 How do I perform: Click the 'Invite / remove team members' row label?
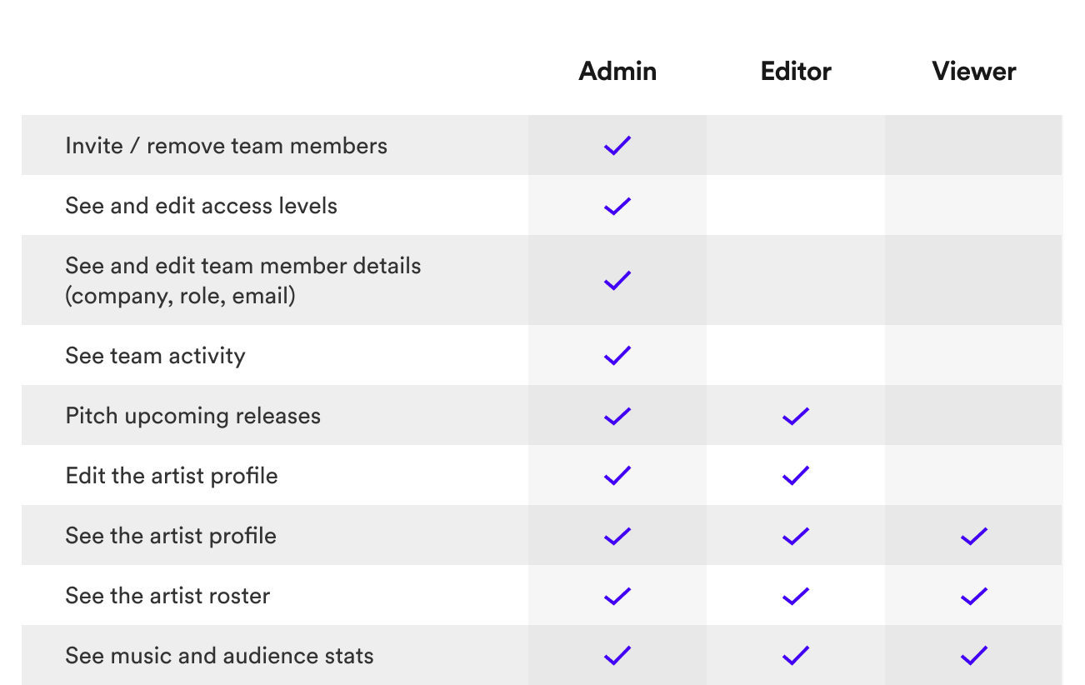pos(227,146)
